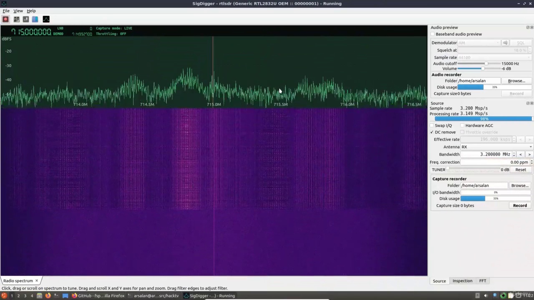
Task: Open the Demodulator AM dropdown
Action: point(479,42)
